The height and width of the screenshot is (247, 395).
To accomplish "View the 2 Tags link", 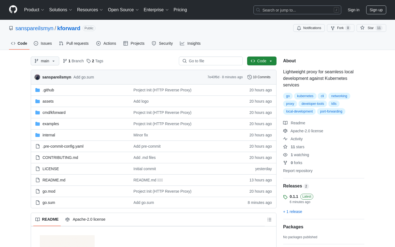I will (x=95, y=61).
